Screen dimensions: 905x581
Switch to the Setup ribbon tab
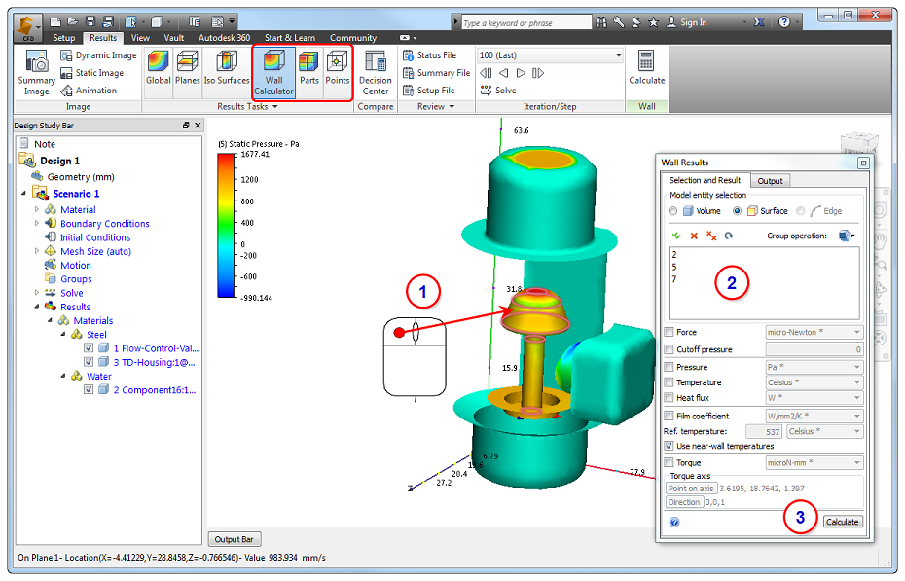[x=63, y=38]
